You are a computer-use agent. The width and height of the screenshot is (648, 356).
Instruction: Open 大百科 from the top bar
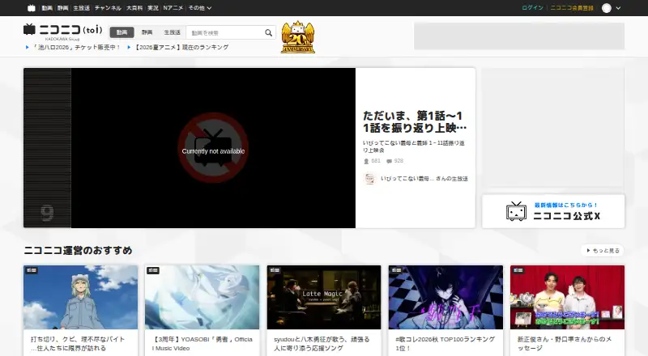pos(134,8)
